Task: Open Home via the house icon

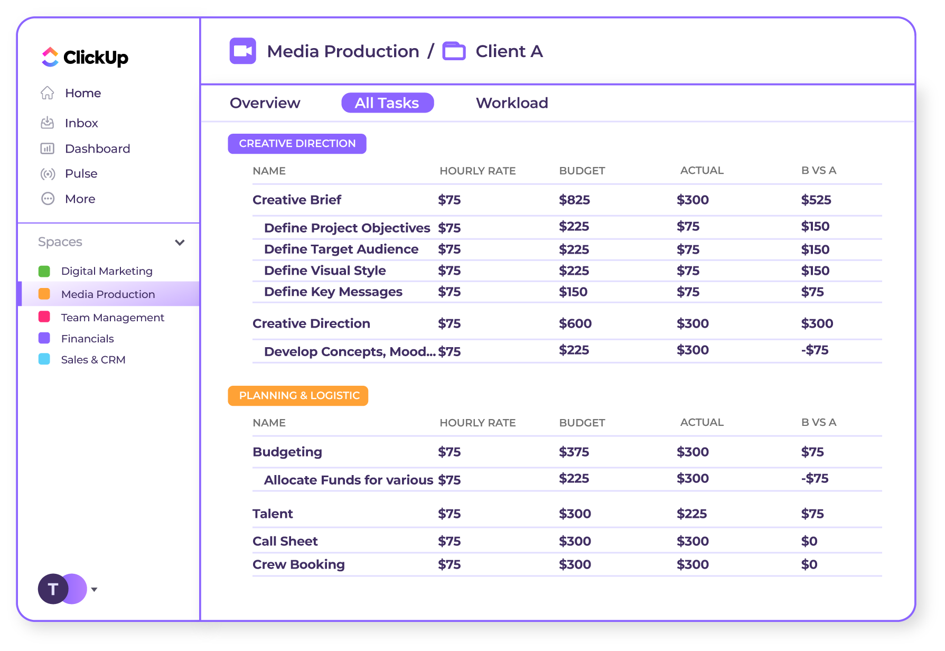Action: point(48,93)
